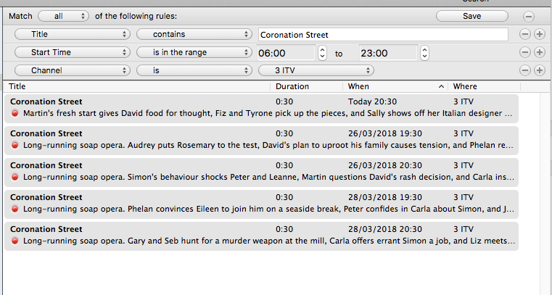
Task: Save the search rules
Action: (x=472, y=16)
